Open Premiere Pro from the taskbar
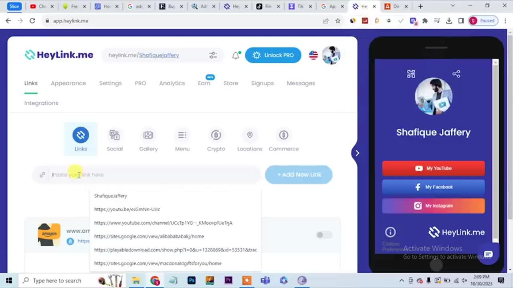This screenshot has width=513, height=288. (228, 280)
